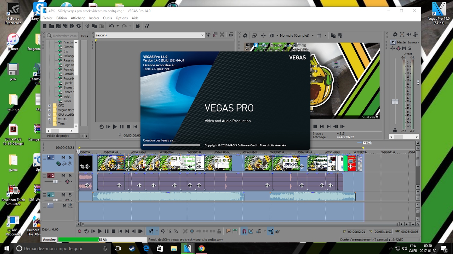Stop playback on timeline transport

click(x=113, y=231)
